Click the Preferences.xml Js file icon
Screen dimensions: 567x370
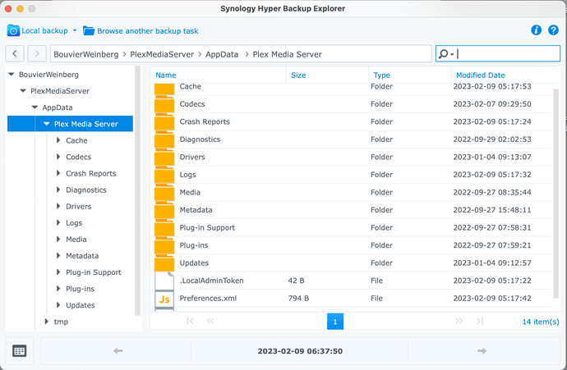[164, 299]
